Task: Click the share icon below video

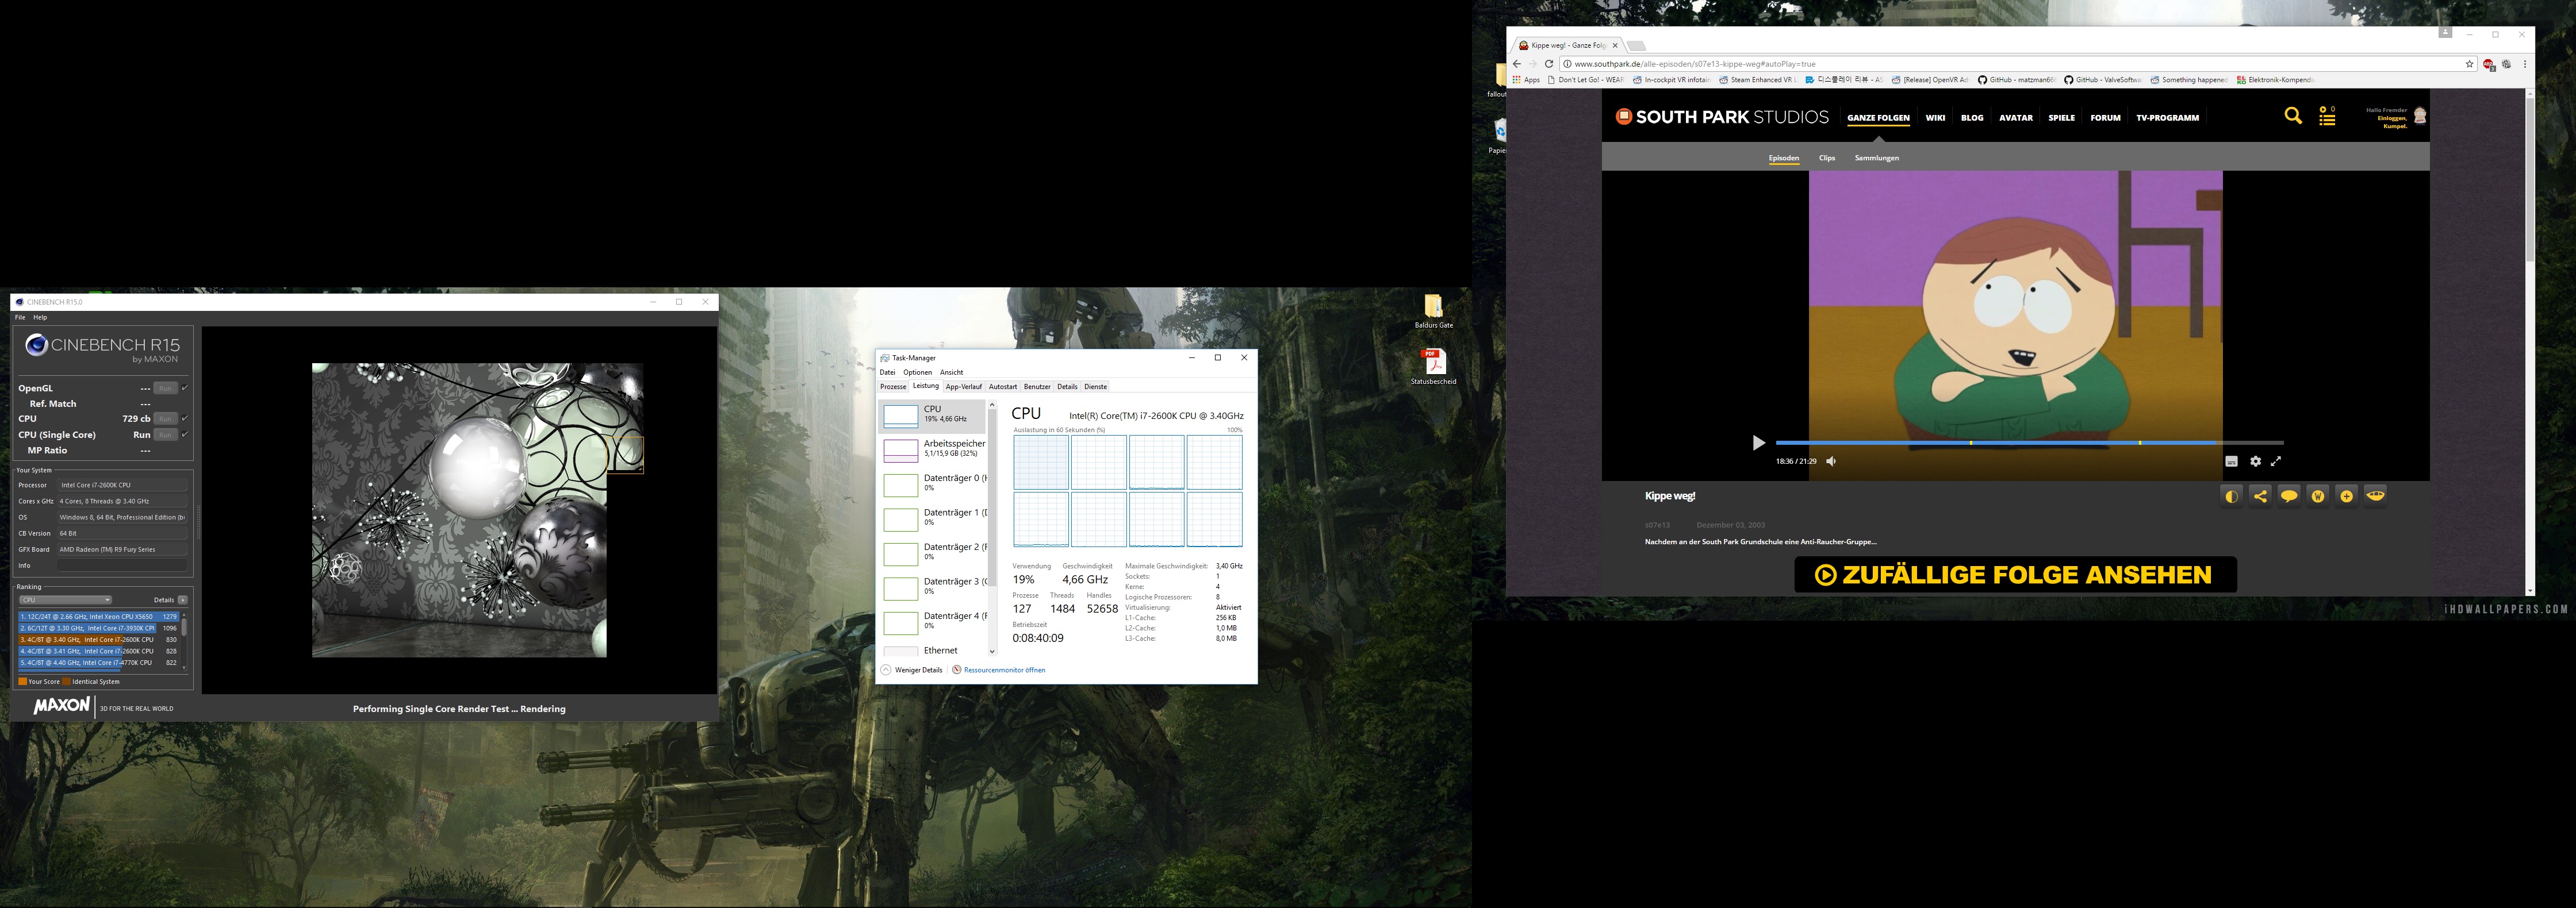Action: [2260, 496]
